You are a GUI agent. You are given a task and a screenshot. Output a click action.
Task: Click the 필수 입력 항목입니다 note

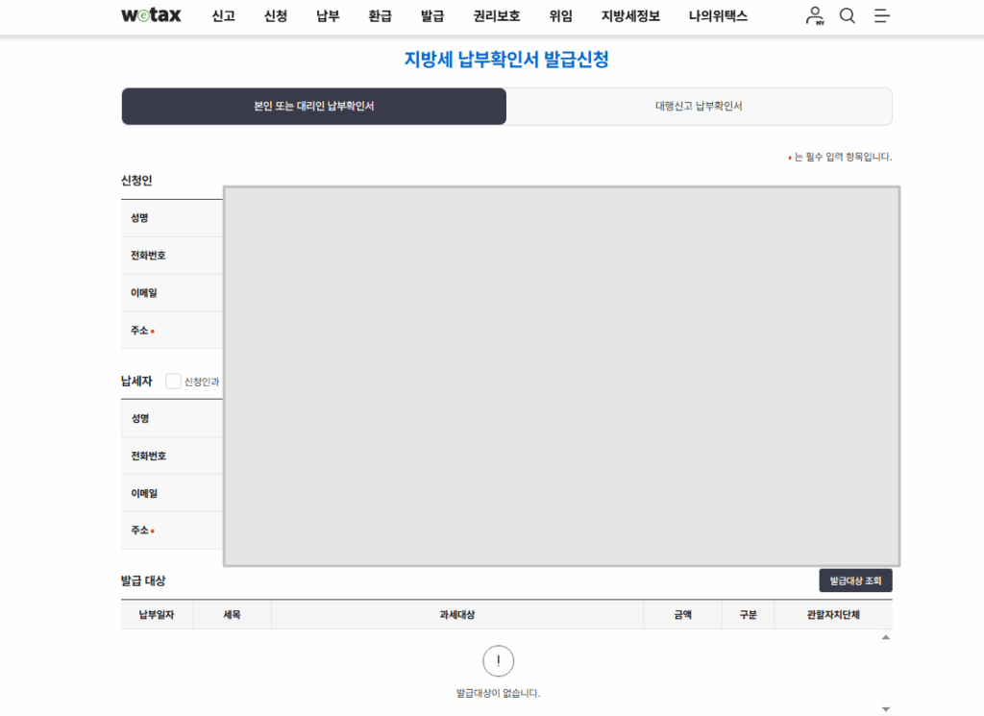click(840, 157)
